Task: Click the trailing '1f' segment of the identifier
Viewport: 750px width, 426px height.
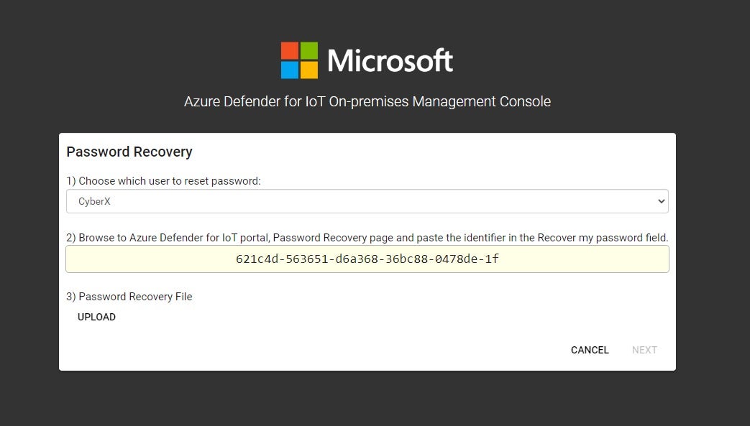Action: 492,259
